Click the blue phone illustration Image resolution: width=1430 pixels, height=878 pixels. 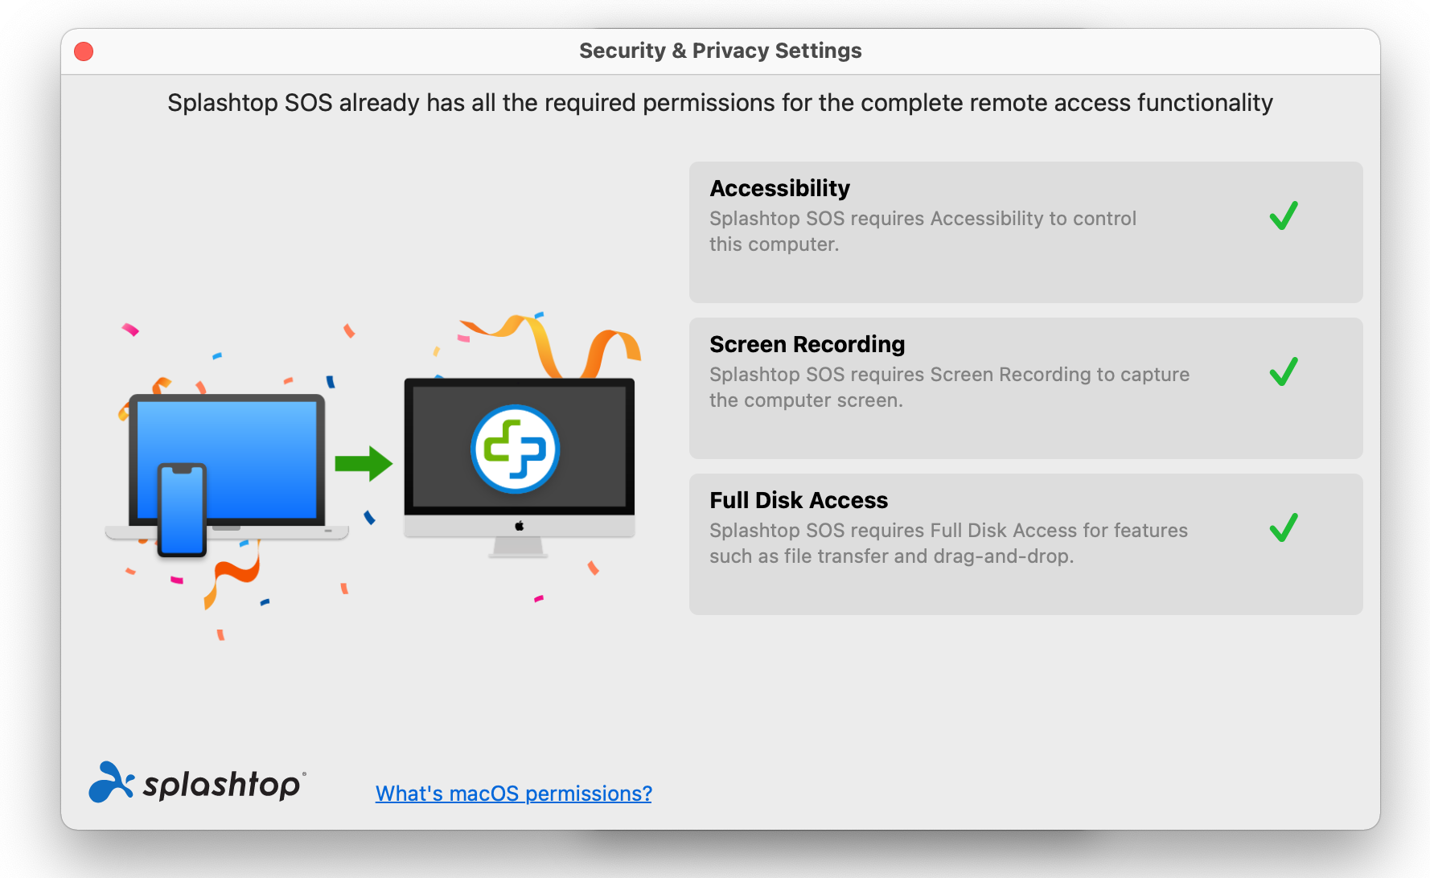pyautogui.click(x=182, y=510)
